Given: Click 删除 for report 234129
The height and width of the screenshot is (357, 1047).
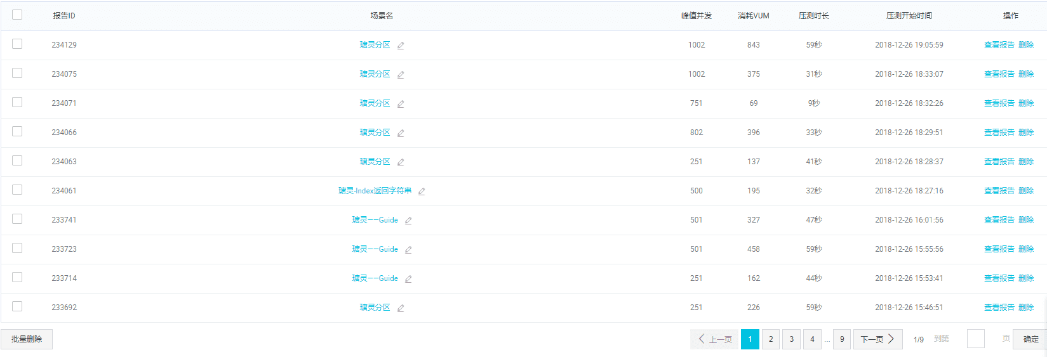Looking at the screenshot, I should pyautogui.click(x=1026, y=45).
